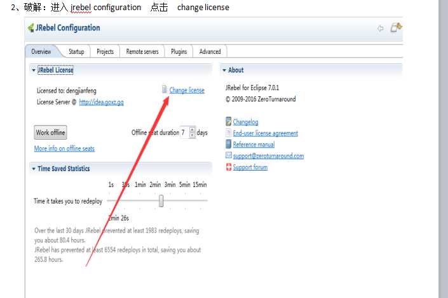The image size is (448, 298).
Task: Collapse the About section
Action: 224,70
